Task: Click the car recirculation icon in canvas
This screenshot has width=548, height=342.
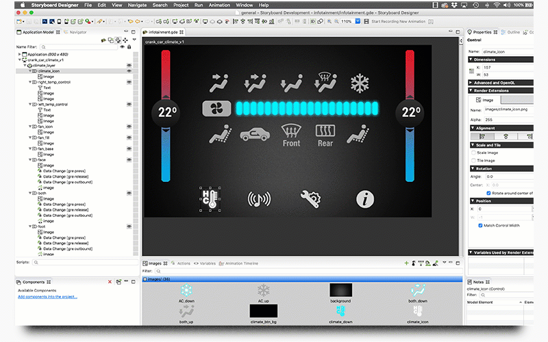Action: point(255,134)
